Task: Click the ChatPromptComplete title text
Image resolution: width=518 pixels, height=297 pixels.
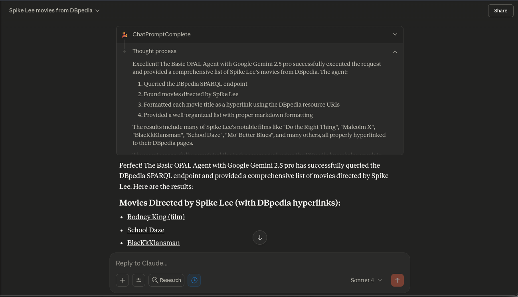Action: (162, 34)
